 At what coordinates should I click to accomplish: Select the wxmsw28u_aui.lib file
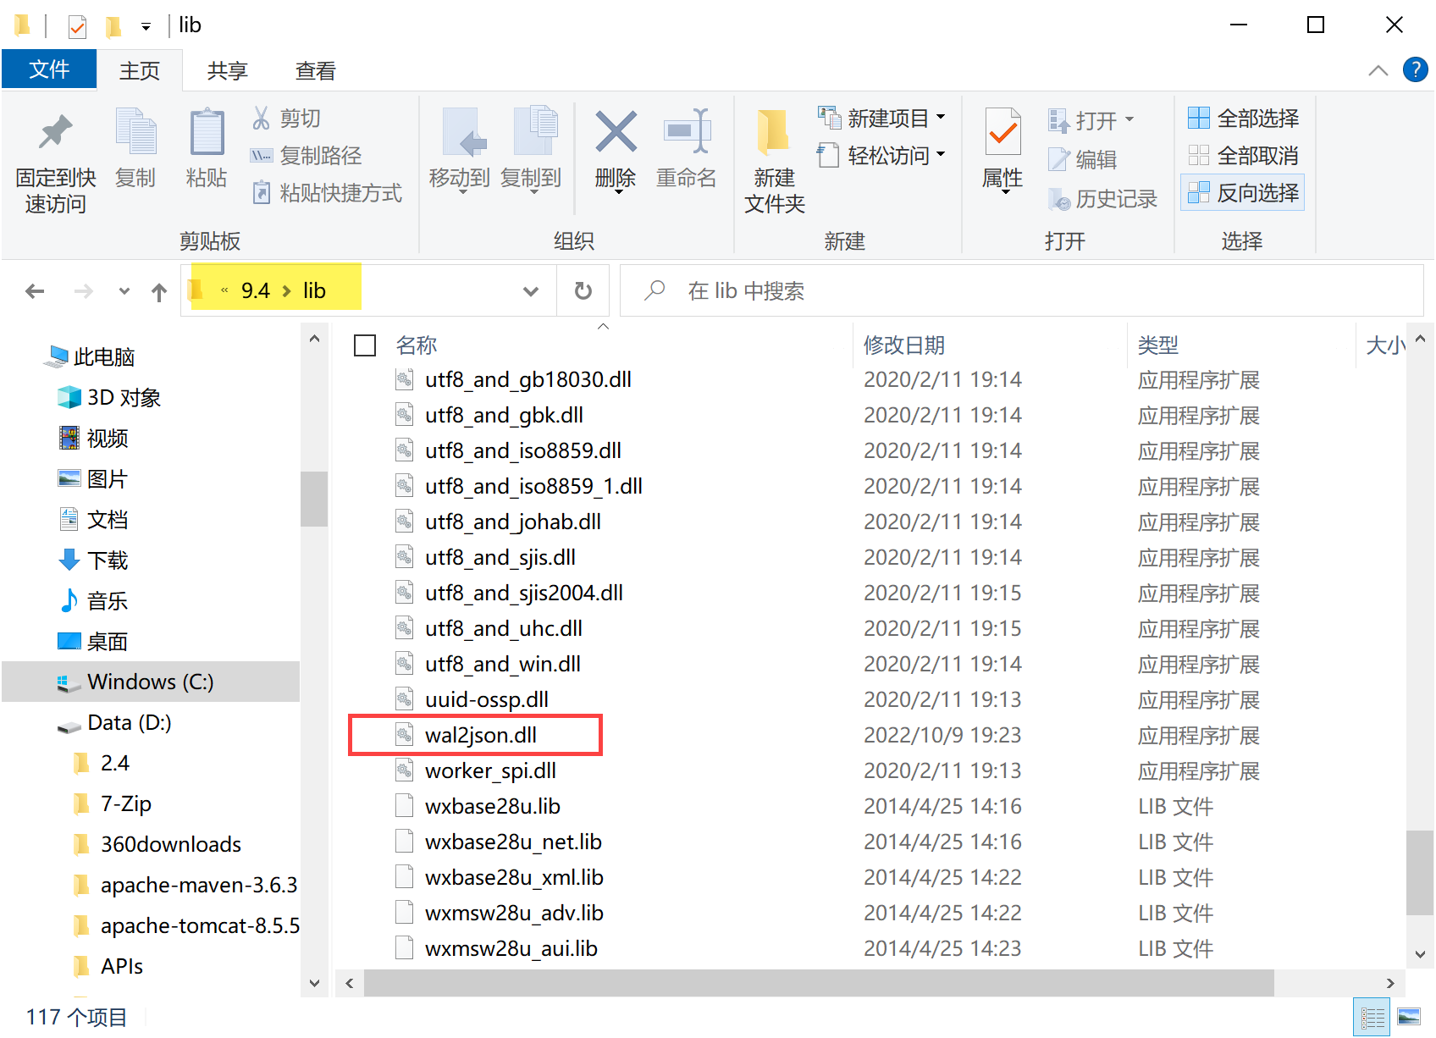tap(511, 948)
